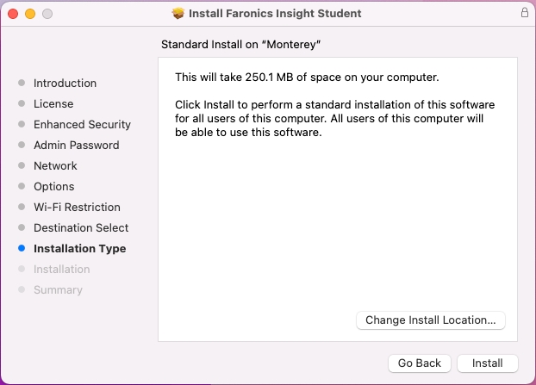Image resolution: width=536 pixels, height=385 pixels.
Task: Click the lock icon in the title bar
Action: 525,14
